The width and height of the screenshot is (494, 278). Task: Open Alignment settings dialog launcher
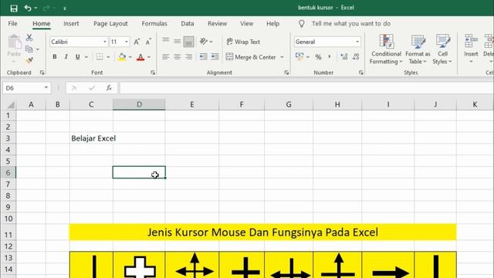(x=286, y=73)
